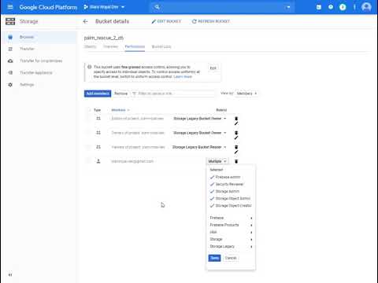This screenshot has width=378, height=283.
Task: Tick checkbox for Viewers of project row
Action: tap(88, 147)
